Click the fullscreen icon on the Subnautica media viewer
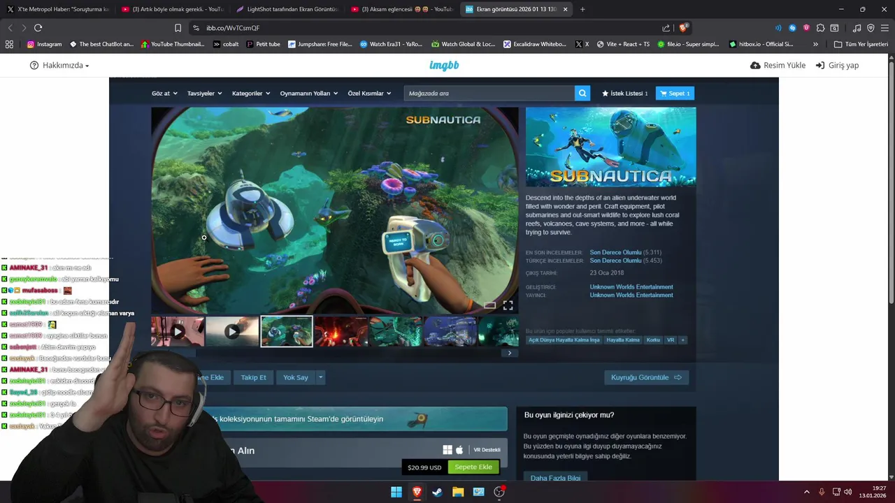The height and width of the screenshot is (503, 895). [x=508, y=305]
